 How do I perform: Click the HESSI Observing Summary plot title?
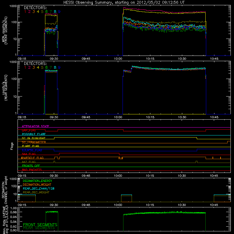124,3
